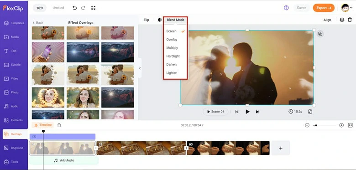This screenshot has height=170, width=356.
Task: Open the Scene 01 play button
Action: pos(215,112)
